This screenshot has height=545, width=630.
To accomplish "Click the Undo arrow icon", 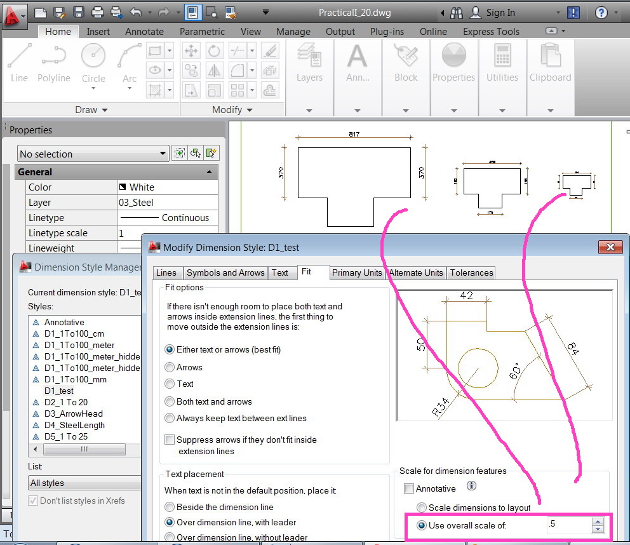I will 135,12.
